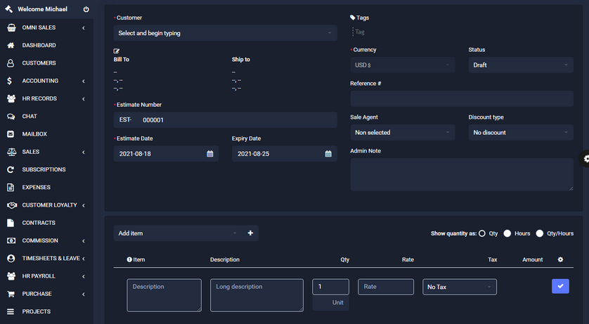Expand the Discount type dropdown
This screenshot has height=324, width=589.
[520, 132]
